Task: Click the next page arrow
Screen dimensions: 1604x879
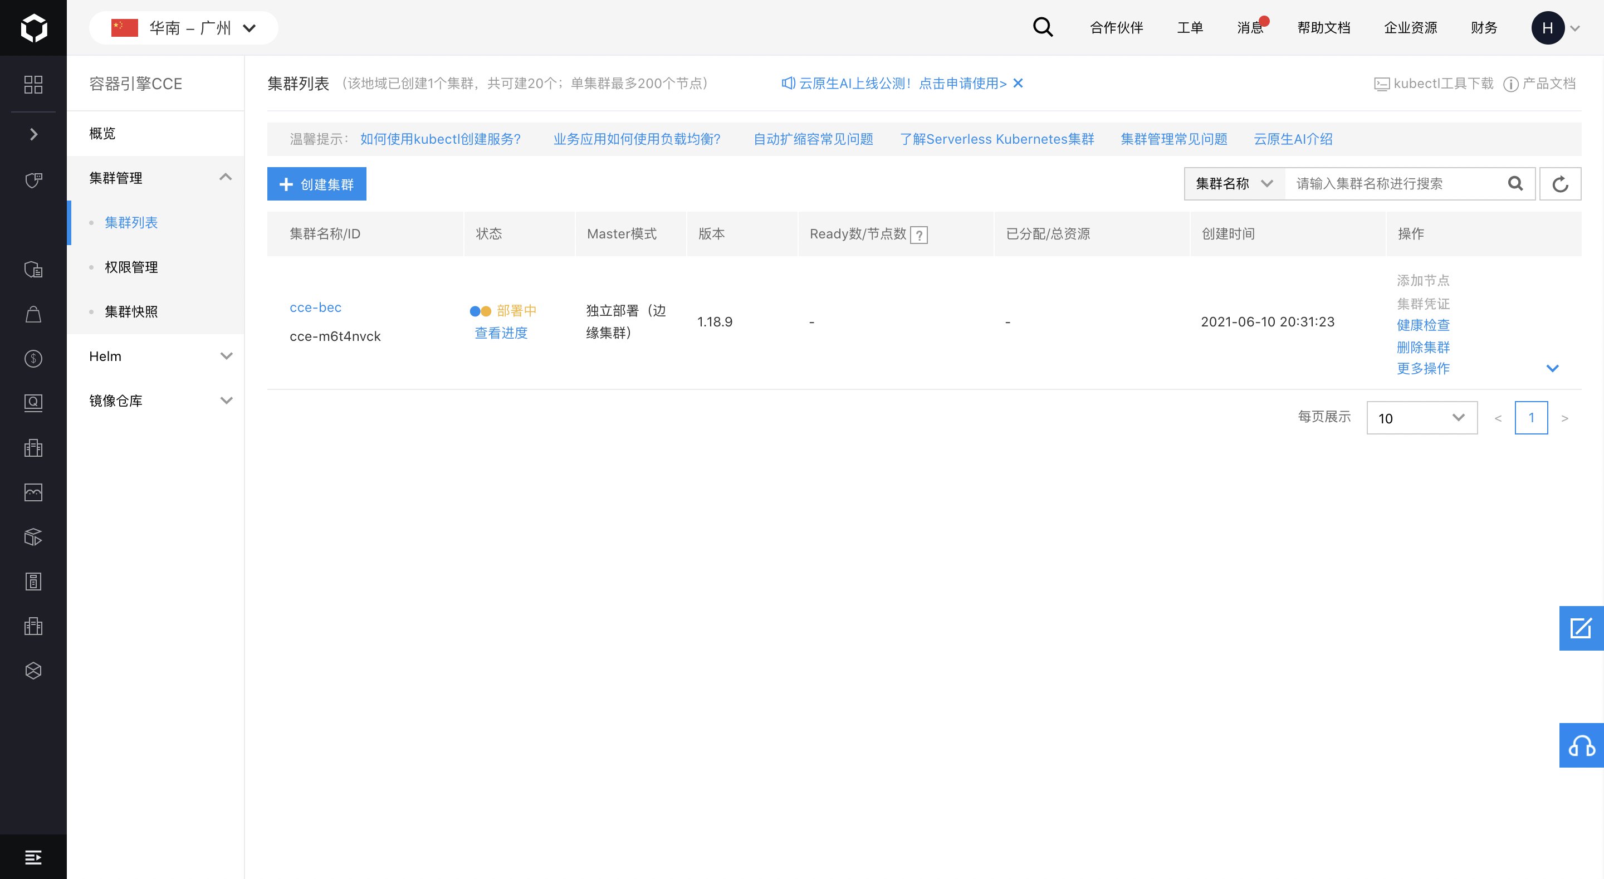Action: coord(1565,418)
